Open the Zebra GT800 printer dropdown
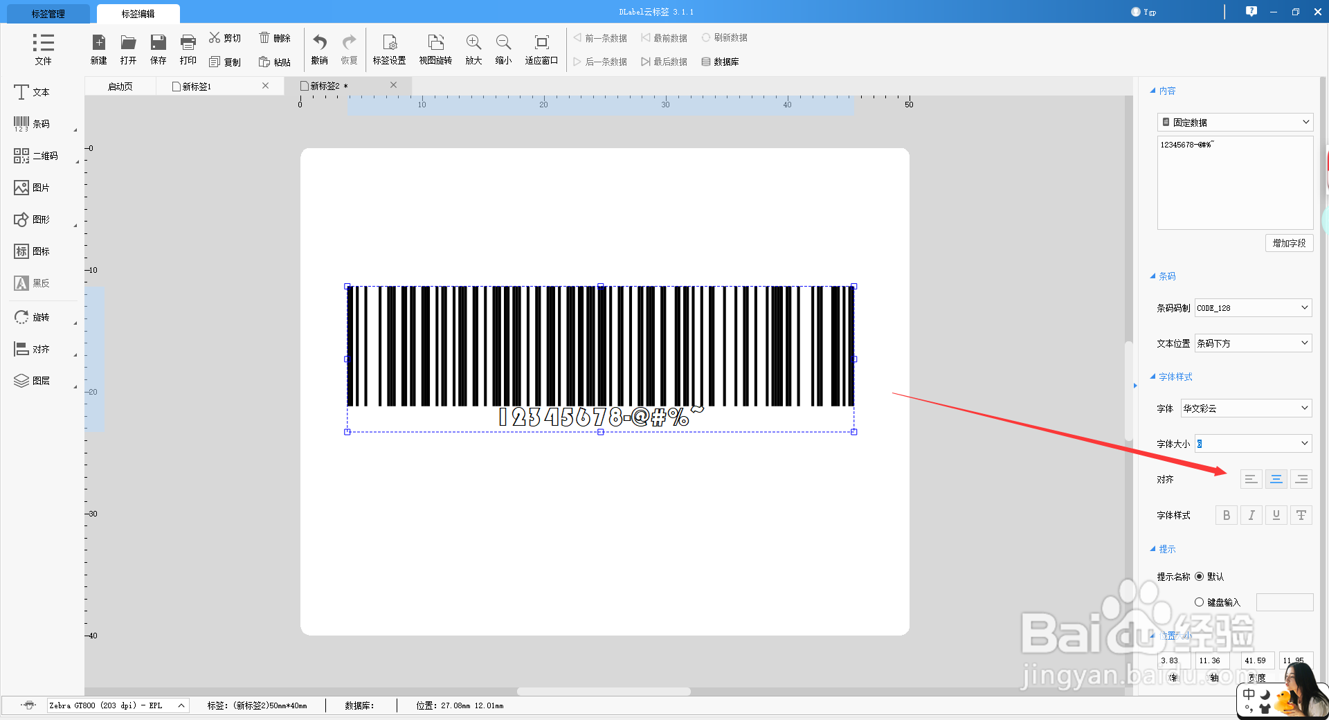Screen dimensions: 1329x720 118,705
